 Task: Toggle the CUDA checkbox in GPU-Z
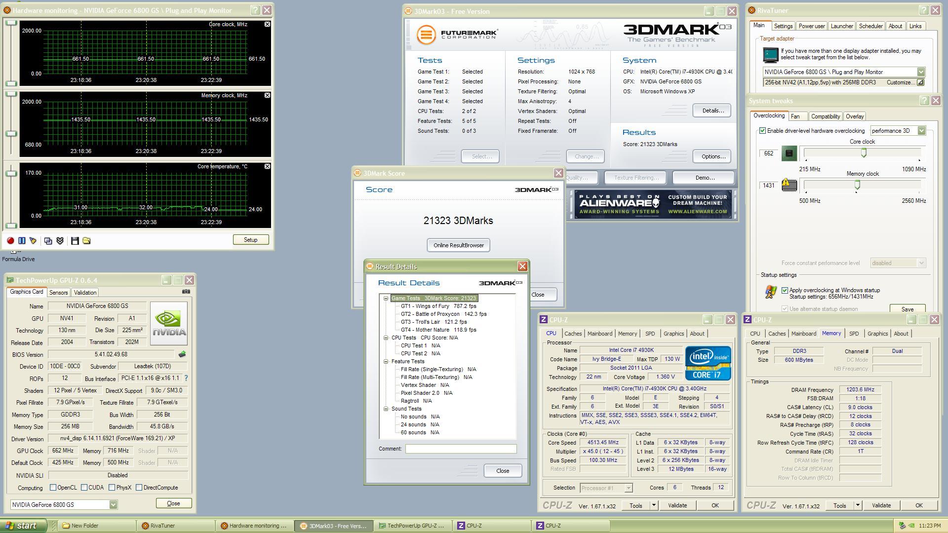tap(84, 488)
